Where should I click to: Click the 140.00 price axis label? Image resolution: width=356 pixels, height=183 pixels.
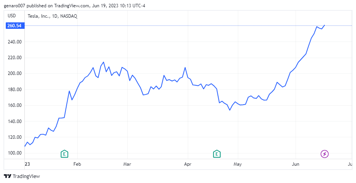(15, 121)
